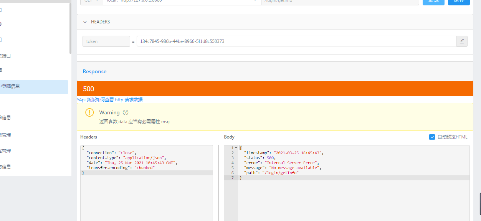The height and width of the screenshot is (221, 481).
Task: Click the orange 500 status banner
Action: coord(275,89)
